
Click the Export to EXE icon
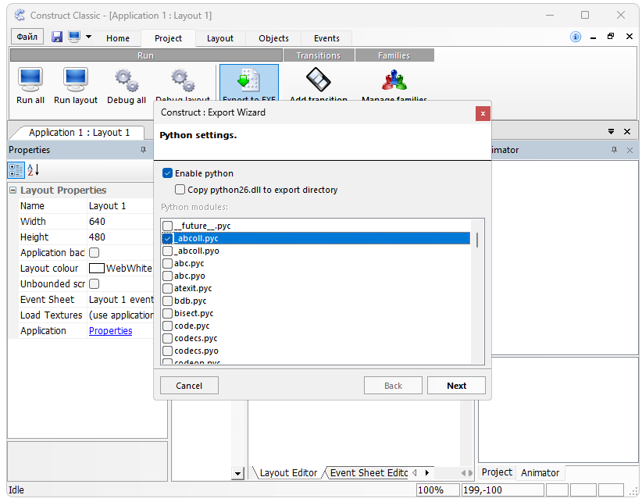point(248,81)
